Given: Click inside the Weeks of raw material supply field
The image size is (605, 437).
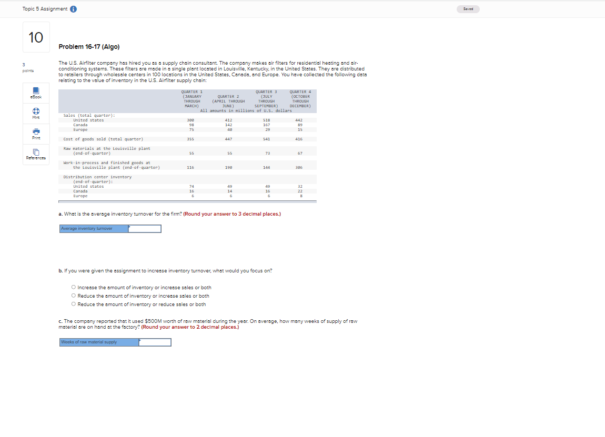Looking at the screenshot, I should point(155,342).
